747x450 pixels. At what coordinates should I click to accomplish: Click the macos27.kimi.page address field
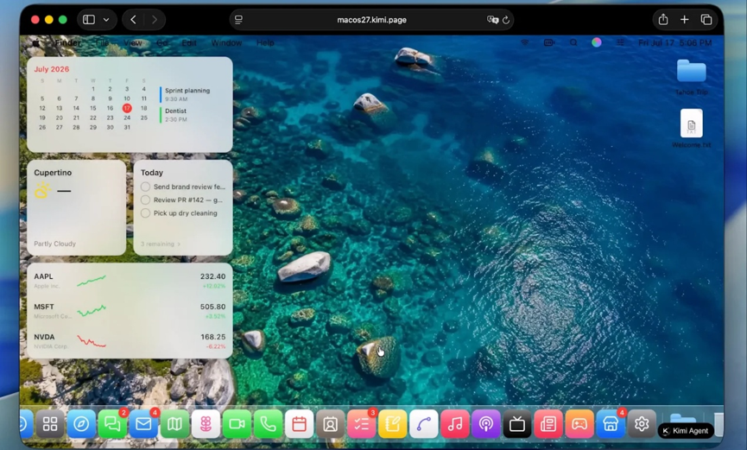pos(371,20)
